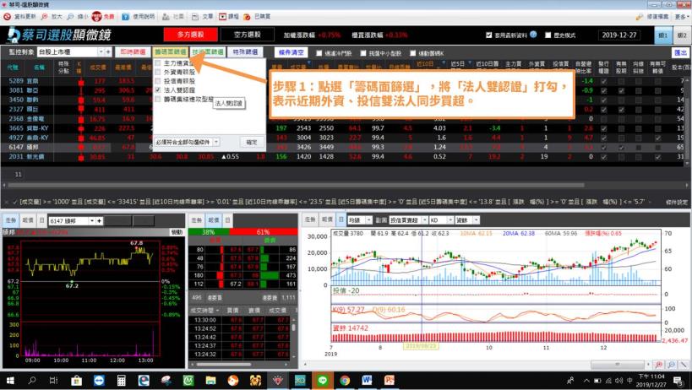
Task: Uncheck 法人雙認證 option
Action: tap(157, 89)
